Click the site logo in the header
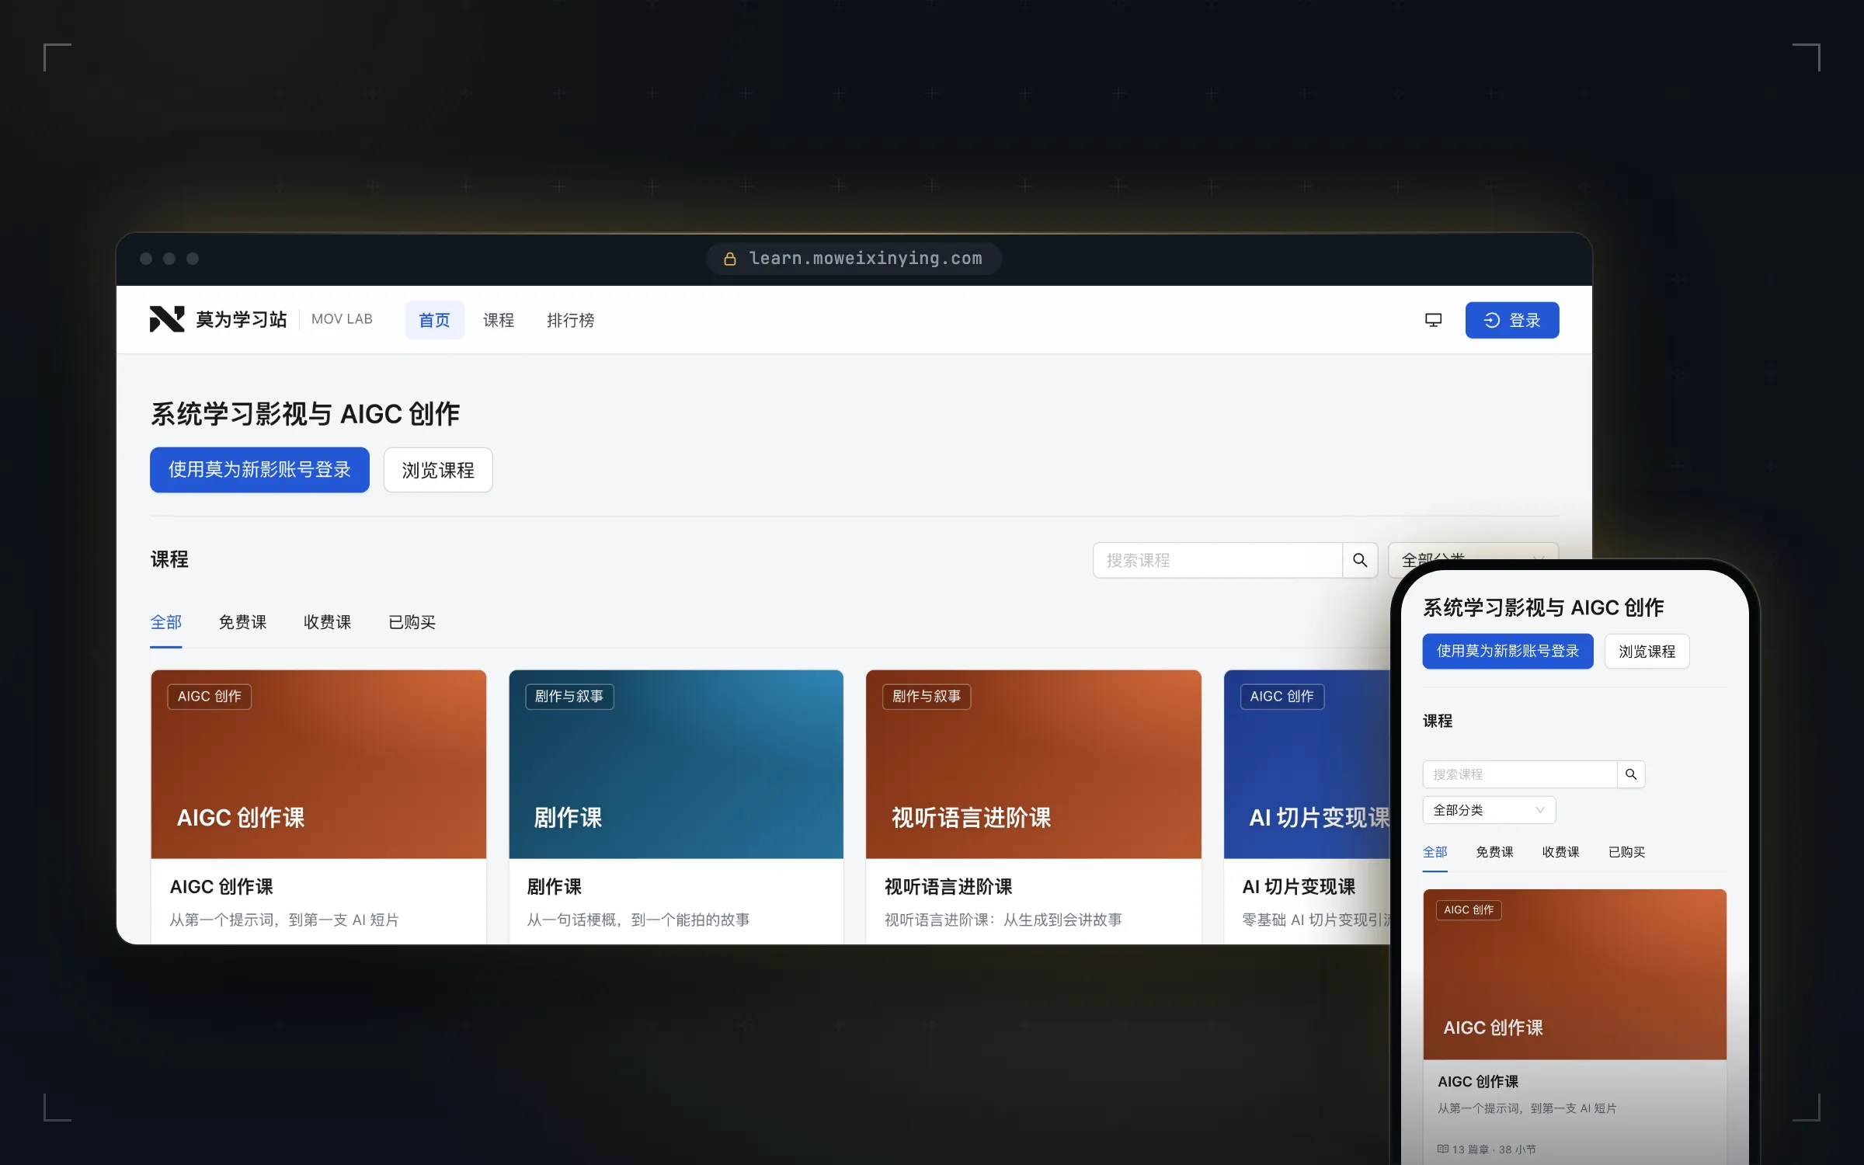1864x1165 pixels. (x=167, y=319)
